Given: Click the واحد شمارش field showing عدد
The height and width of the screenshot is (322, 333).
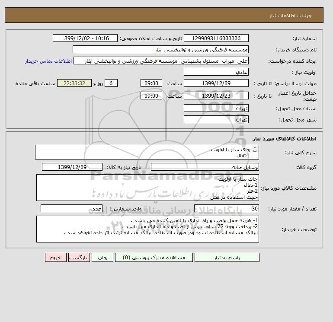Looking at the screenshot, I should (71, 208).
